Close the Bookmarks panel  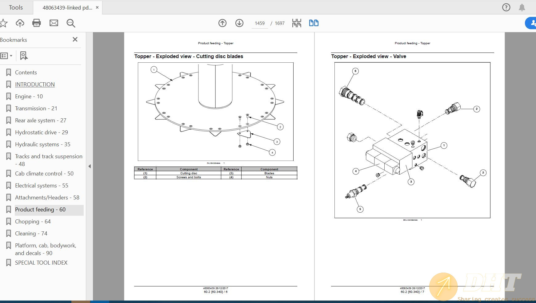75,39
